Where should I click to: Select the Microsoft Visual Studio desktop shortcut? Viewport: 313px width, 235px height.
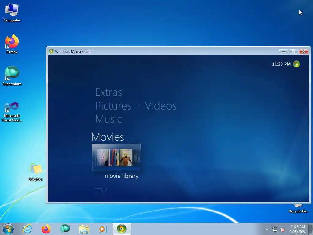12,112
